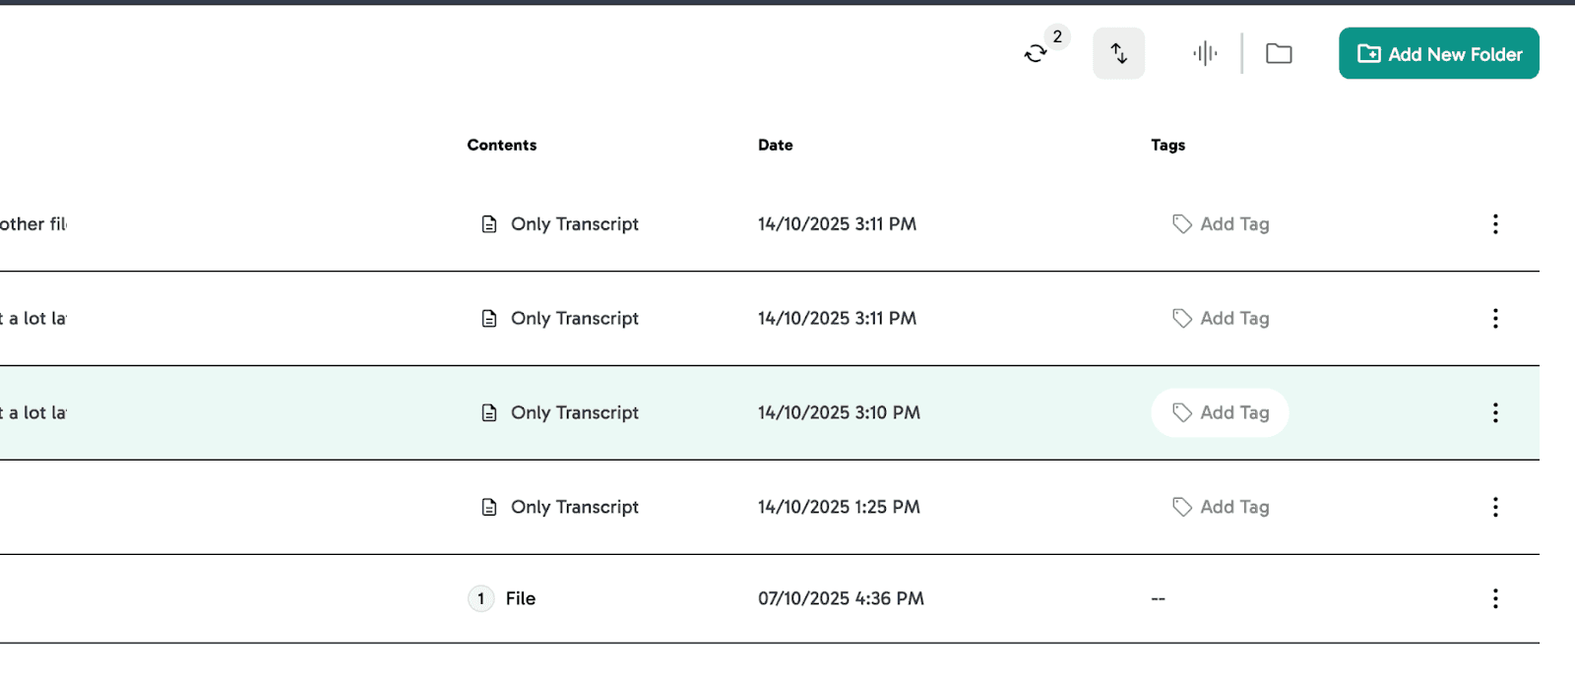Sort by the Date column header

coord(775,145)
